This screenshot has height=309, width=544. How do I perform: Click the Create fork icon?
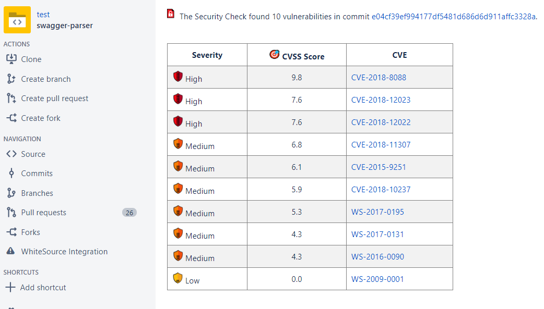(11, 118)
